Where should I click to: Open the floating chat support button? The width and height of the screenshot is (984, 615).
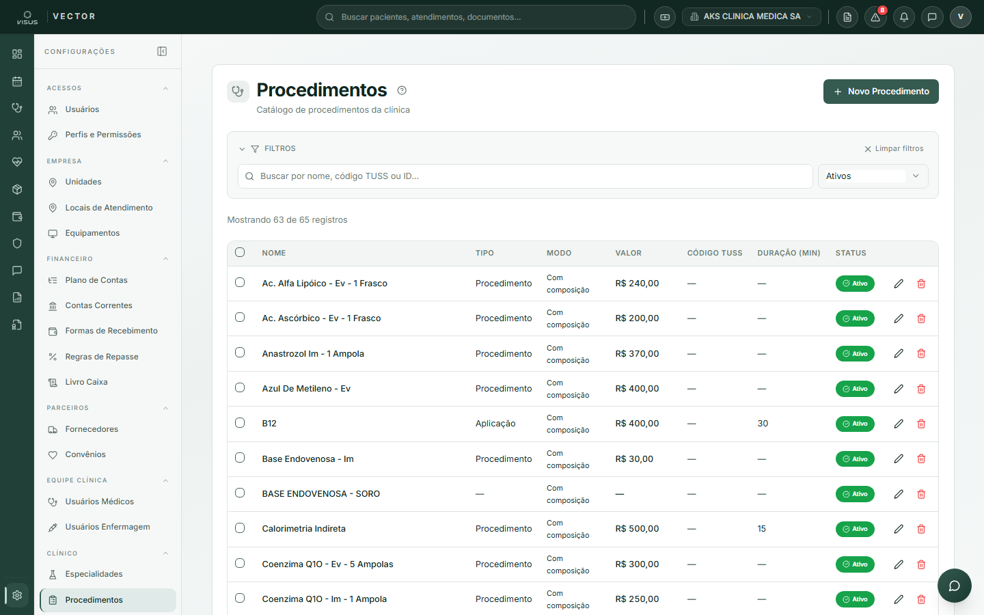[x=955, y=586]
